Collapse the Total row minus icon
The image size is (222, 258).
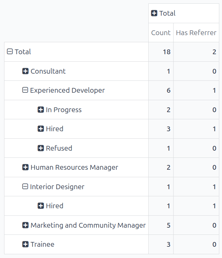pyautogui.click(x=10, y=52)
